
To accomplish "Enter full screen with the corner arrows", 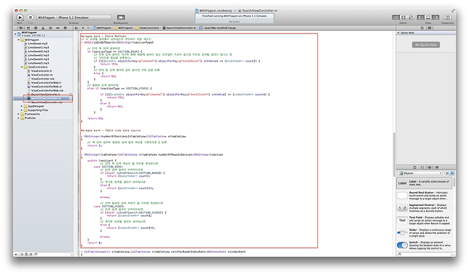I will 453,10.
